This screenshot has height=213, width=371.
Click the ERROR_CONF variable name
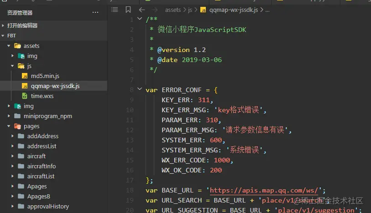pyautogui.click(x=182, y=90)
